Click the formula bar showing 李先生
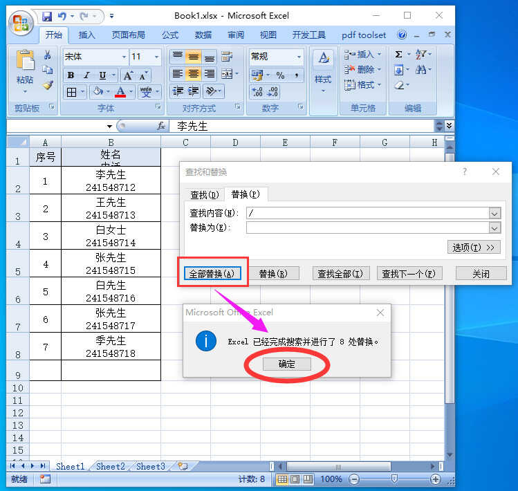Viewport: 518px width, 491px height. tap(302, 126)
